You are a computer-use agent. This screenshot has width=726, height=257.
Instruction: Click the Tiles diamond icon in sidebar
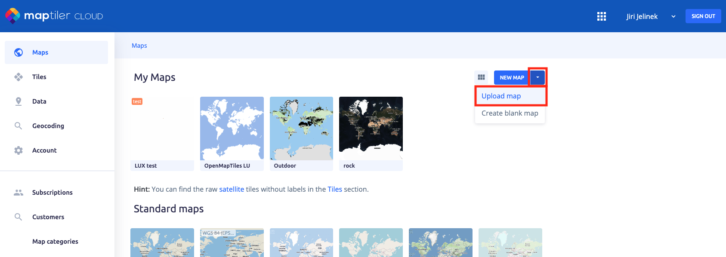click(19, 77)
